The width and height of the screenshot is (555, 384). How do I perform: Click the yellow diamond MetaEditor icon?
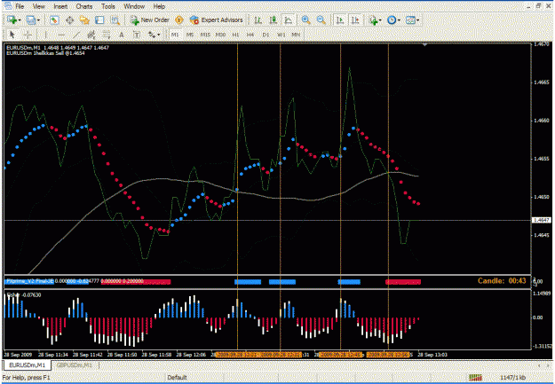[x=179, y=20]
